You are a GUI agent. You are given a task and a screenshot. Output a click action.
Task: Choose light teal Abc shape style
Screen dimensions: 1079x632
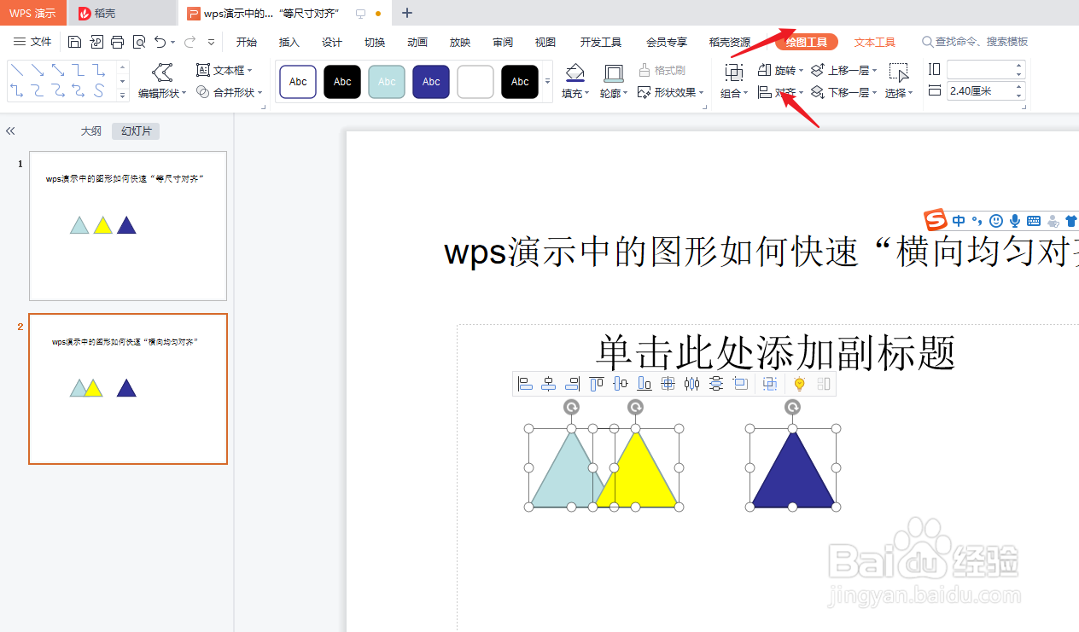[387, 82]
